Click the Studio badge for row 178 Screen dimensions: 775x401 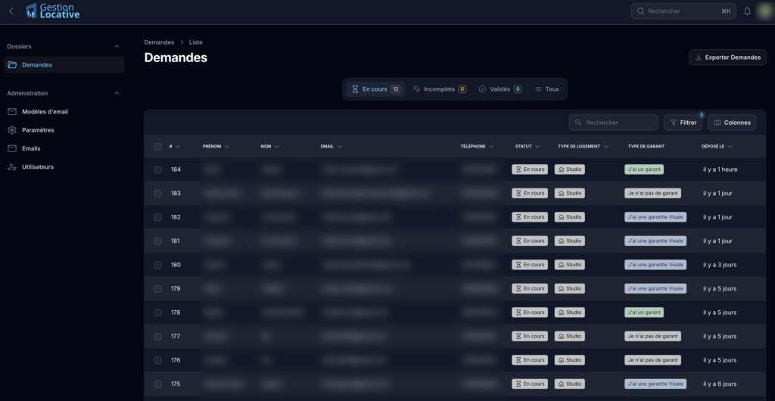pos(569,312)
